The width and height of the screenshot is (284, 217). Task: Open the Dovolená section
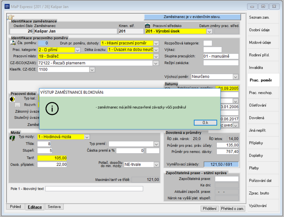click(263, 118)
